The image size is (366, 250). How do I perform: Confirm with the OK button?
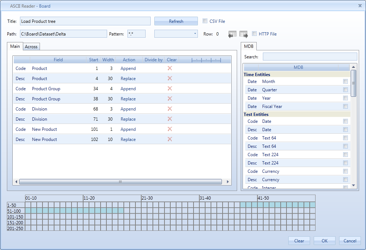(325, 241)
